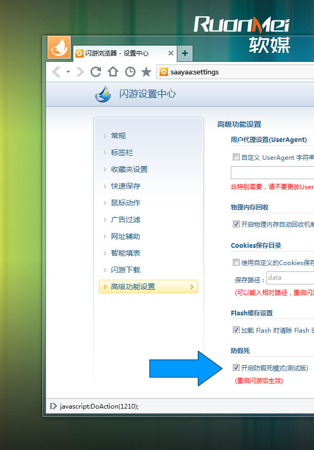314x450 pixels.
Task: Go to the home page icon
Action: (113, 72)
